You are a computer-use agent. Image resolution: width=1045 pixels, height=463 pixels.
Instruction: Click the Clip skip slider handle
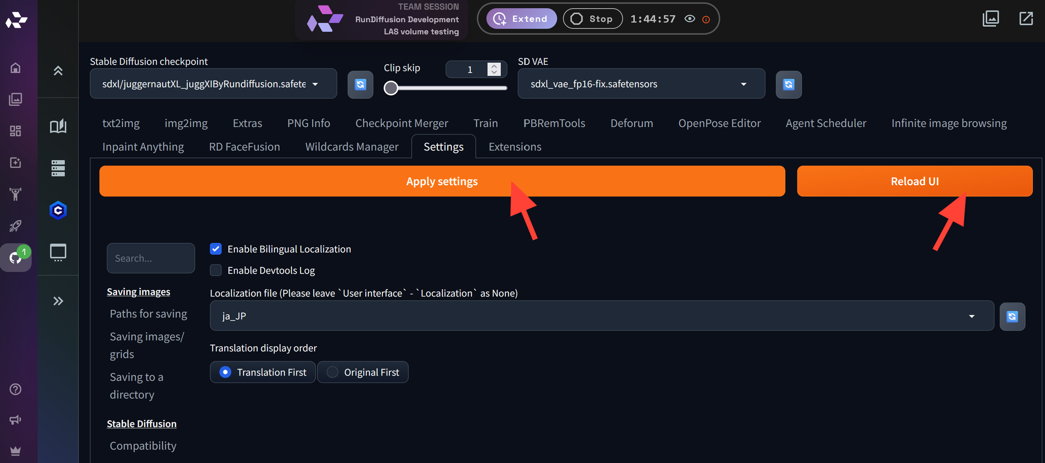click(391, 88)
